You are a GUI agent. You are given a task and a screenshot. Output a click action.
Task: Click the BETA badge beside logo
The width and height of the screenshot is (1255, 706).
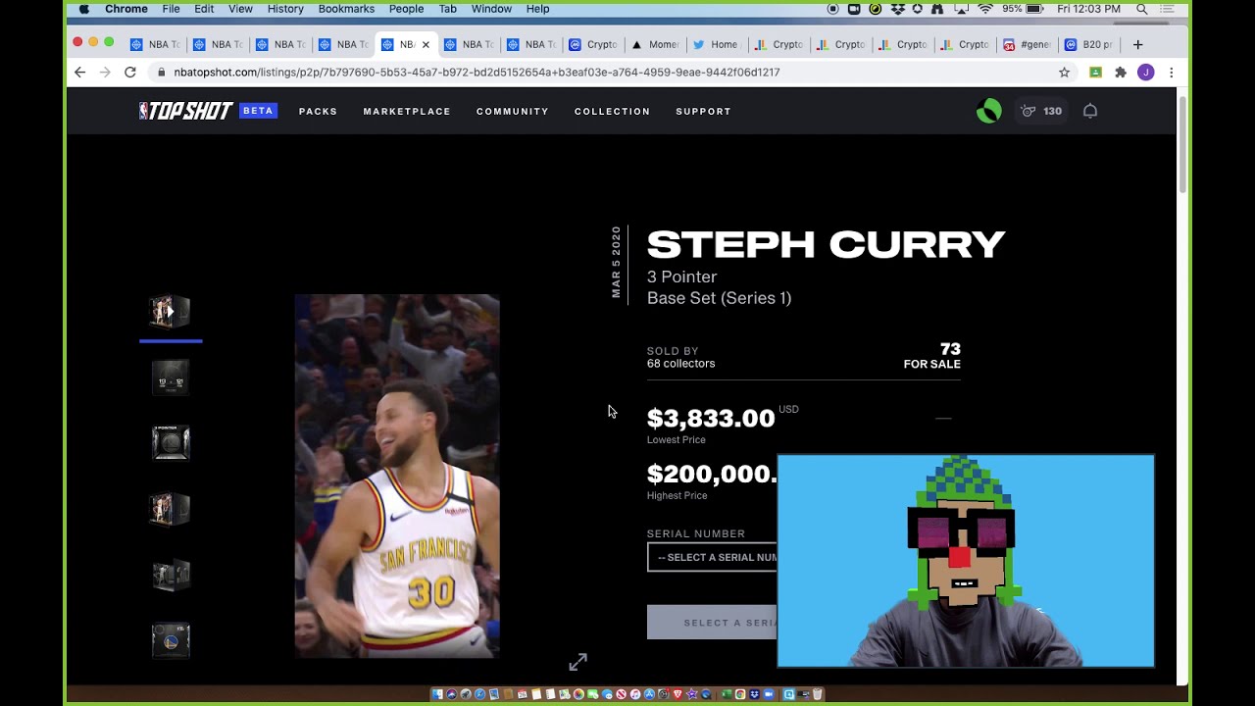click(258, 111)
